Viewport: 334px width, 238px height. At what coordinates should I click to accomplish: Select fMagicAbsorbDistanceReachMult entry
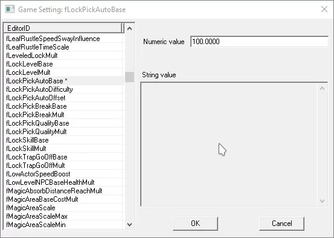[64, 191]
